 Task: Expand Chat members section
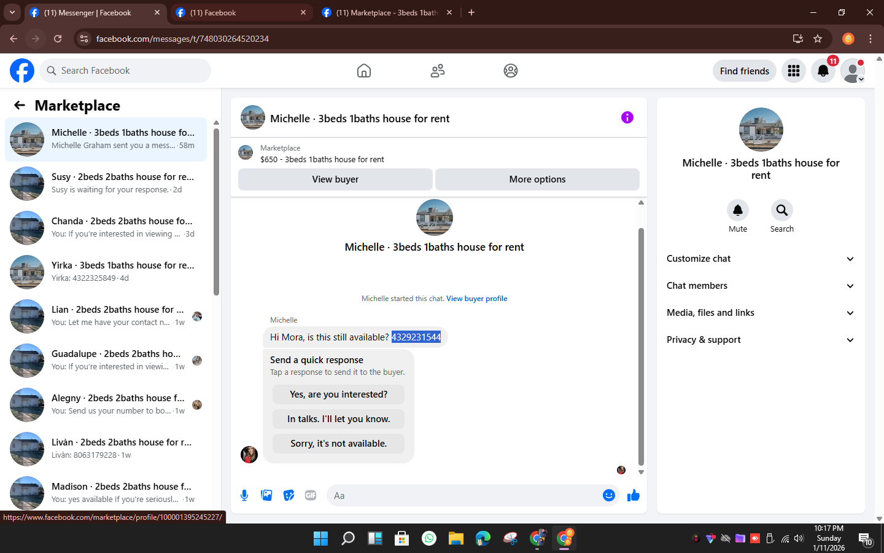(761, 286)
